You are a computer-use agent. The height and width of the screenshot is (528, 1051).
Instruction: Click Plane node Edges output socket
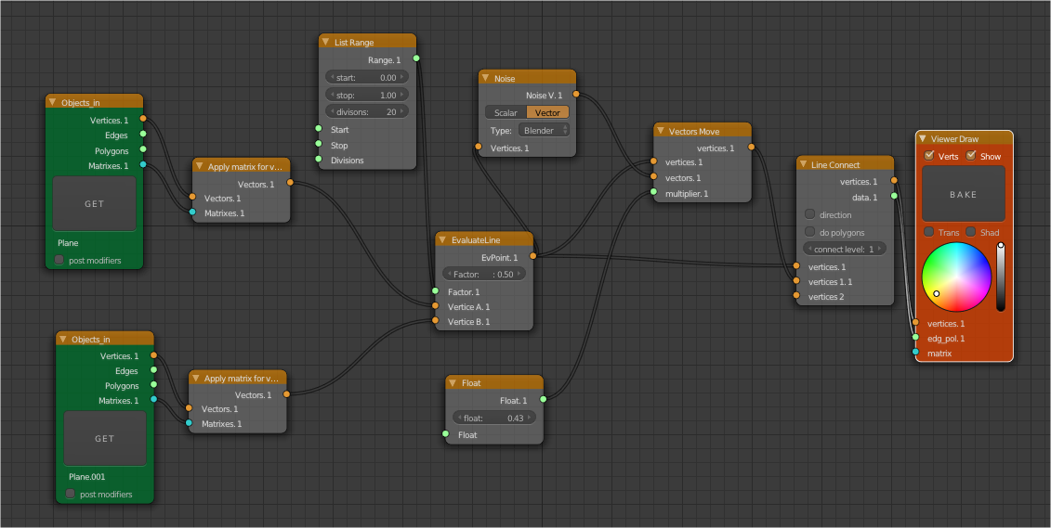coord(143,135)
